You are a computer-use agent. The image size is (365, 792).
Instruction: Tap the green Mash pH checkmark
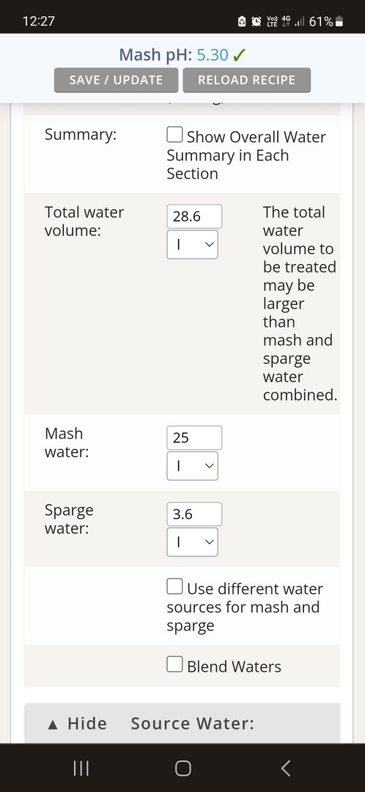239,55
